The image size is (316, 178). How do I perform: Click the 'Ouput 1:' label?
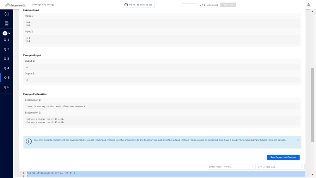[x=30, y=61]
